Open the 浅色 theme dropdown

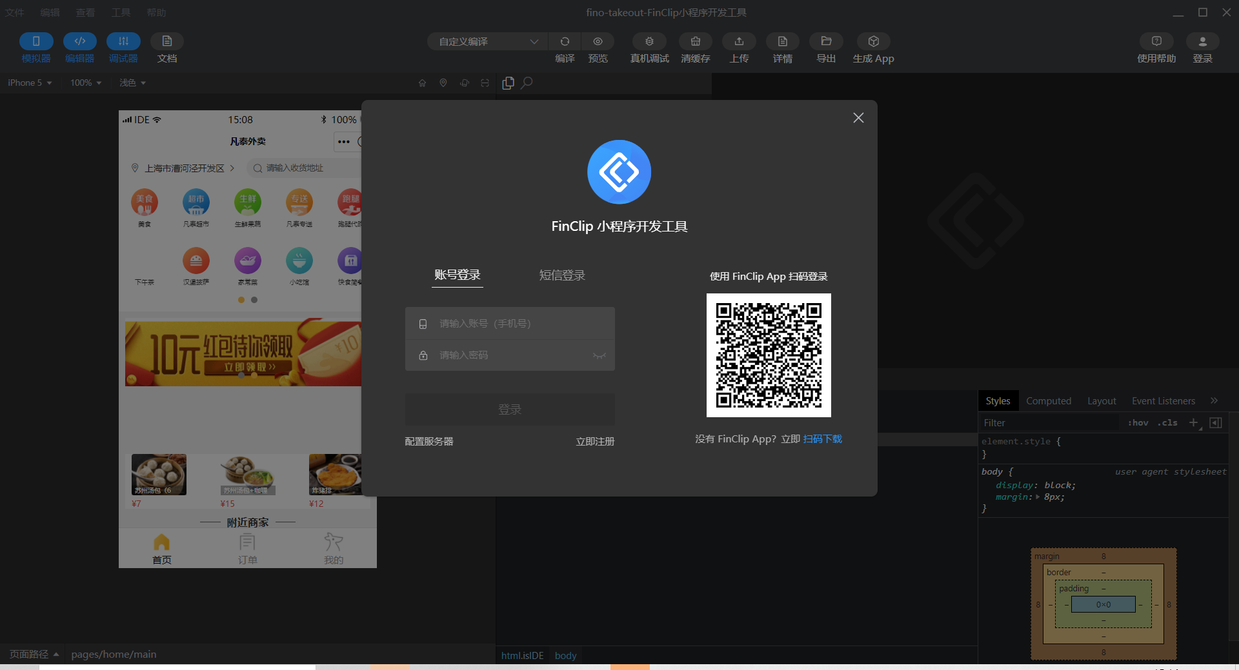click(x=132, y=83)
